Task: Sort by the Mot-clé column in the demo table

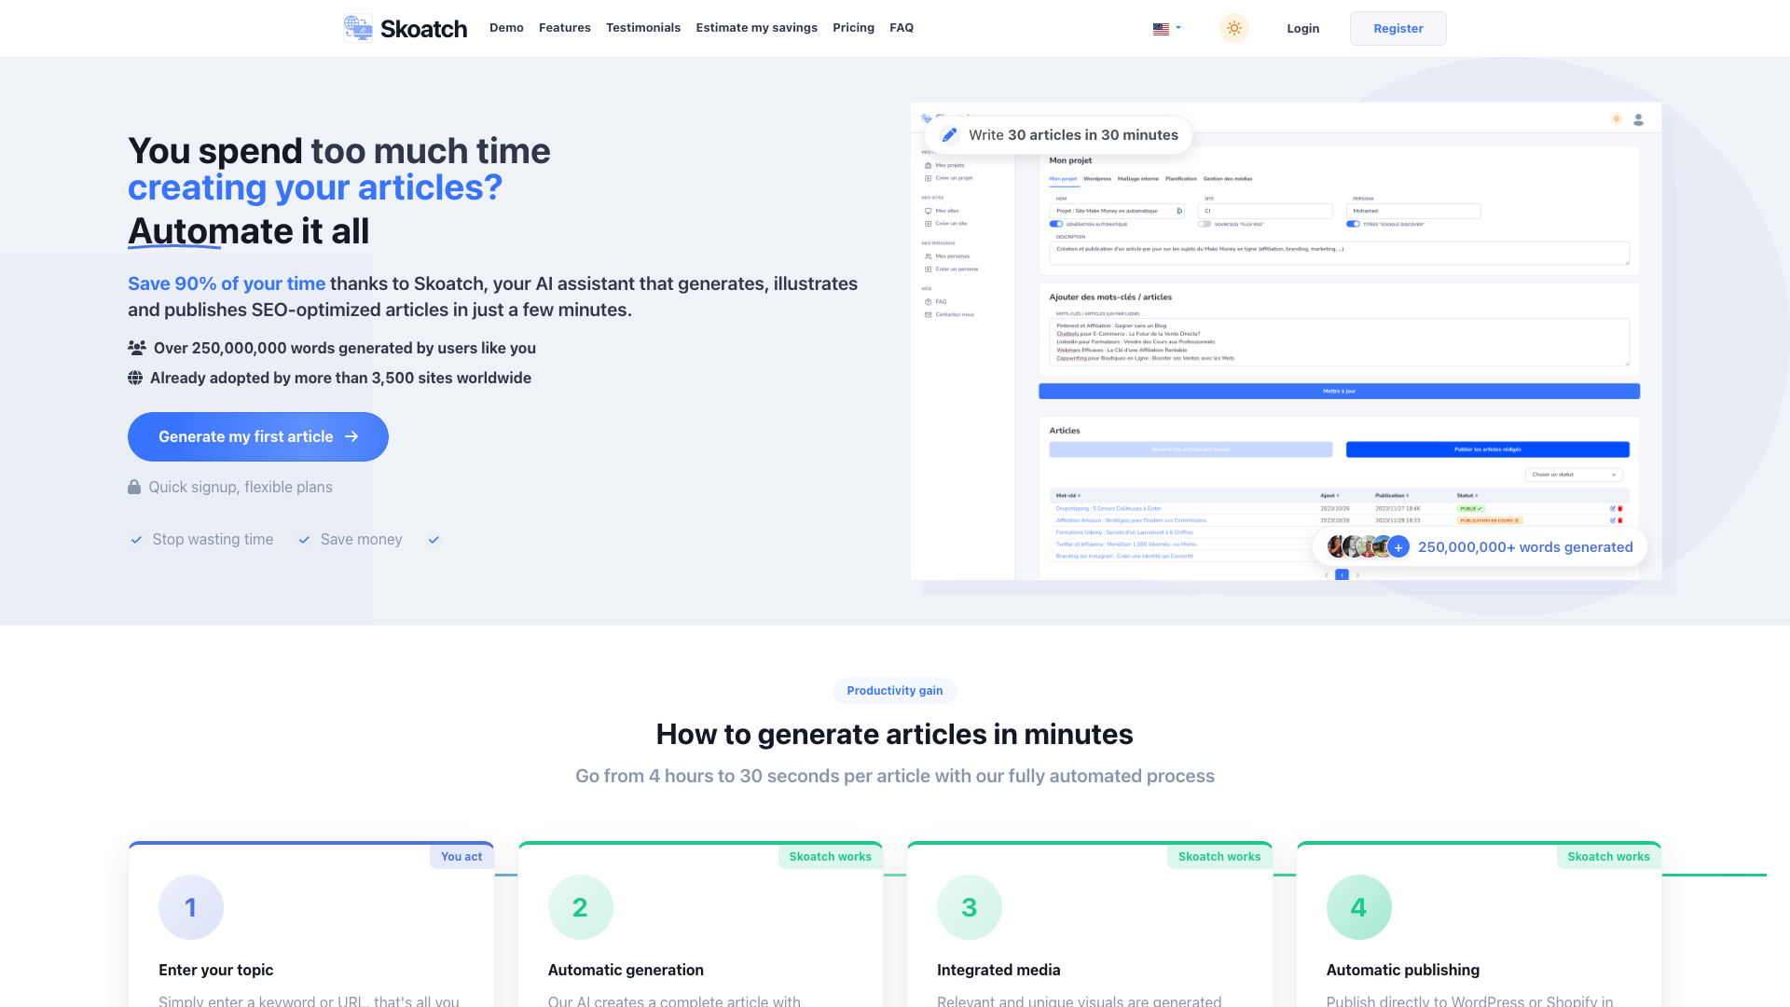Action: pos(1068,496)
